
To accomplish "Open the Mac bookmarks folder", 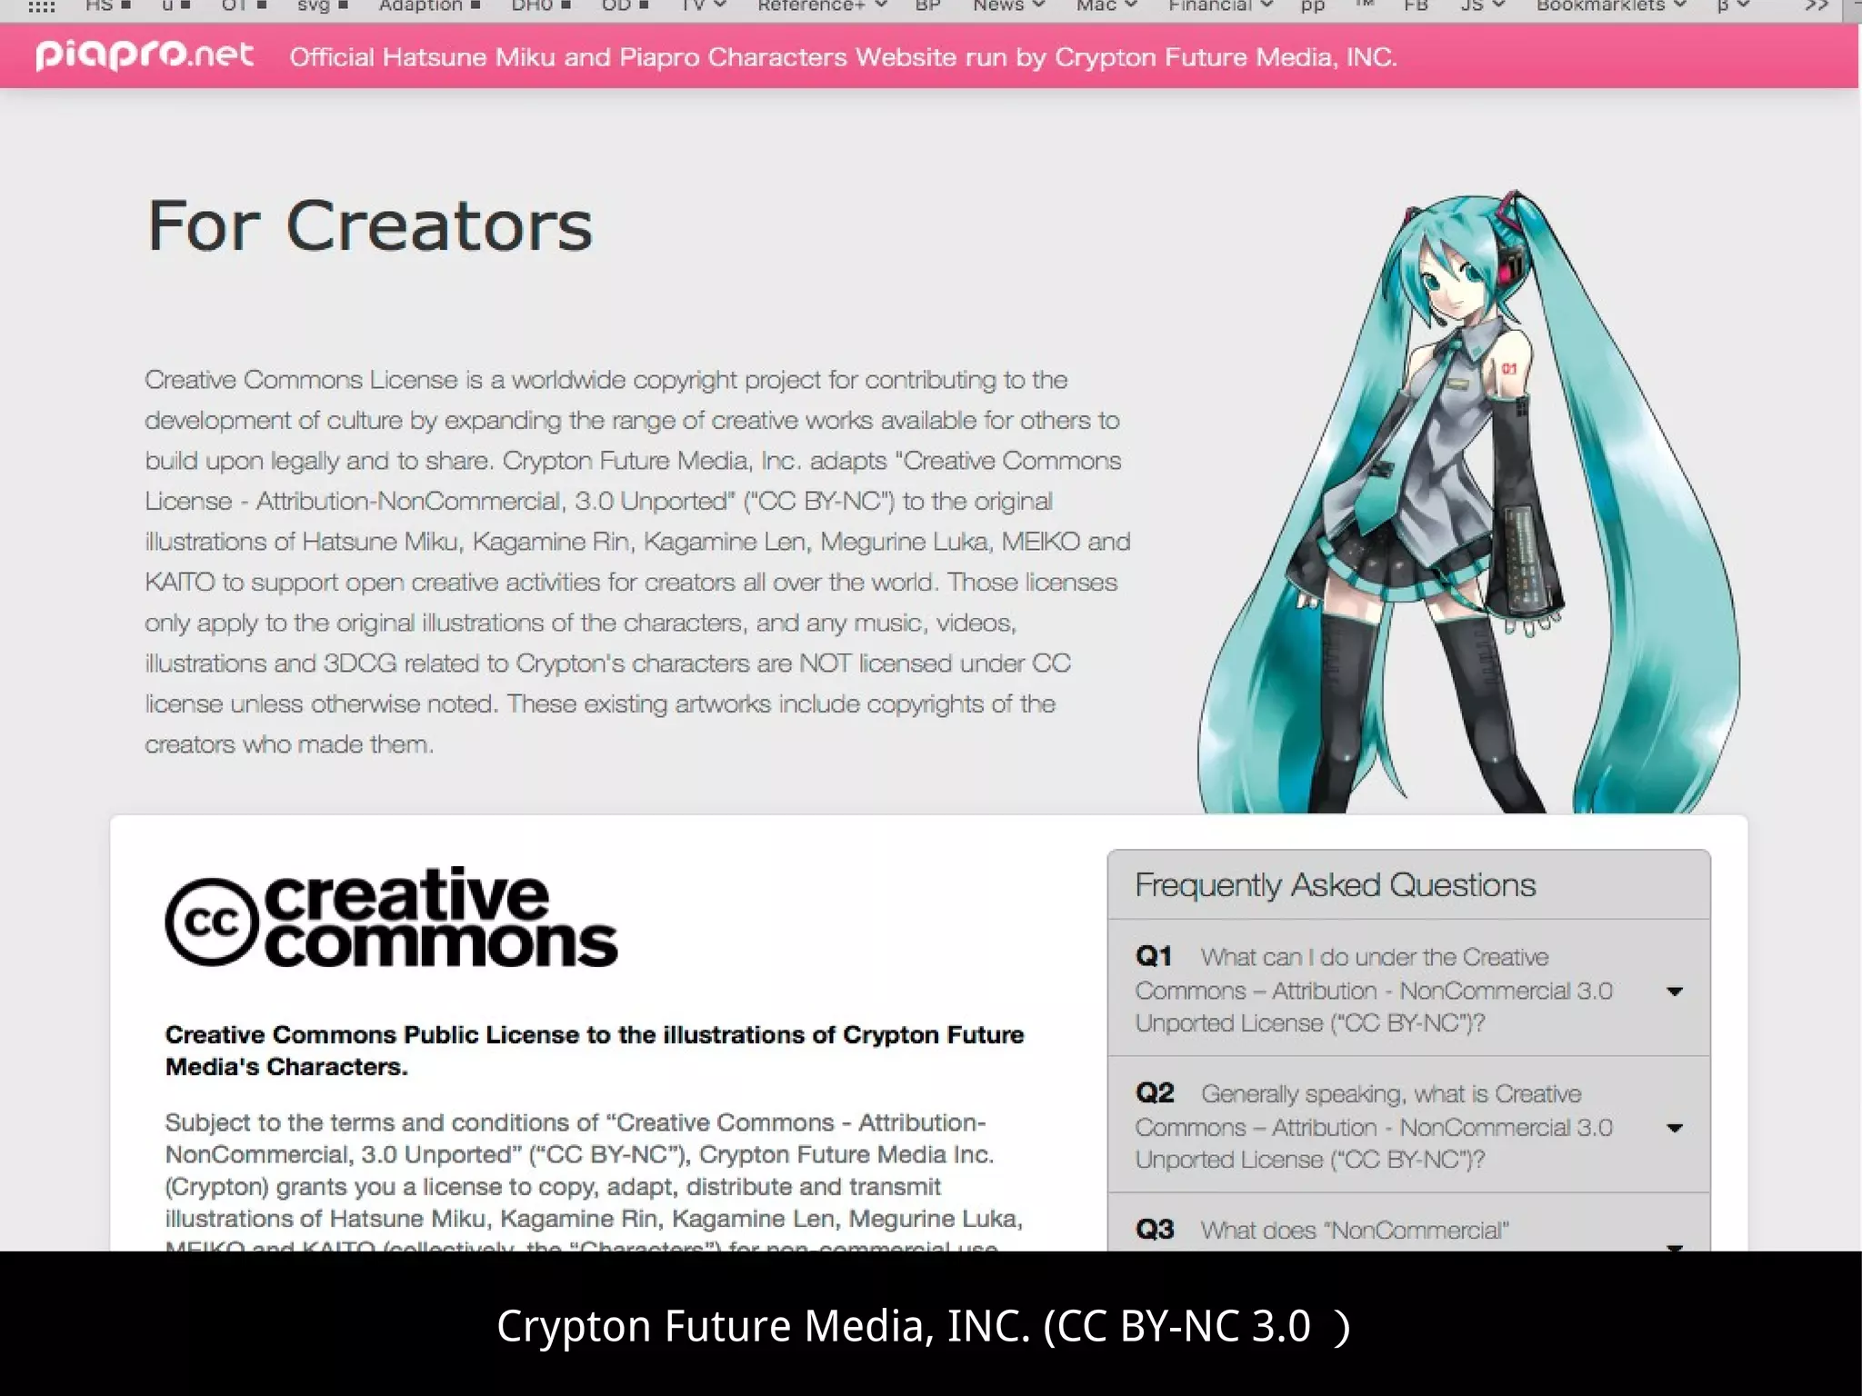I will coord(1106,6).
